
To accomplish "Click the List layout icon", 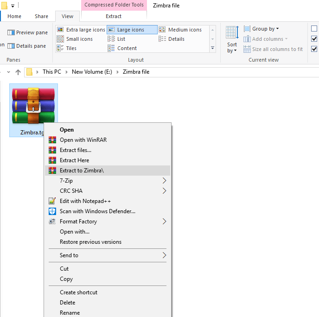I will (x=111, y=39).
